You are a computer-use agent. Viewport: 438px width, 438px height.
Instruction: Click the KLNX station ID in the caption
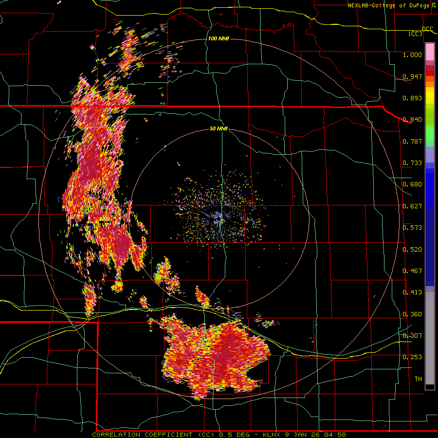click(x=272, y=435)
